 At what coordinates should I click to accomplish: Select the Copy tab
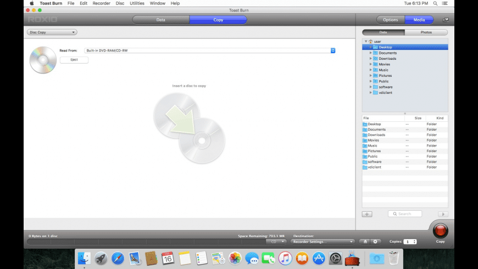pyautogui.click(x=218, y=20)
